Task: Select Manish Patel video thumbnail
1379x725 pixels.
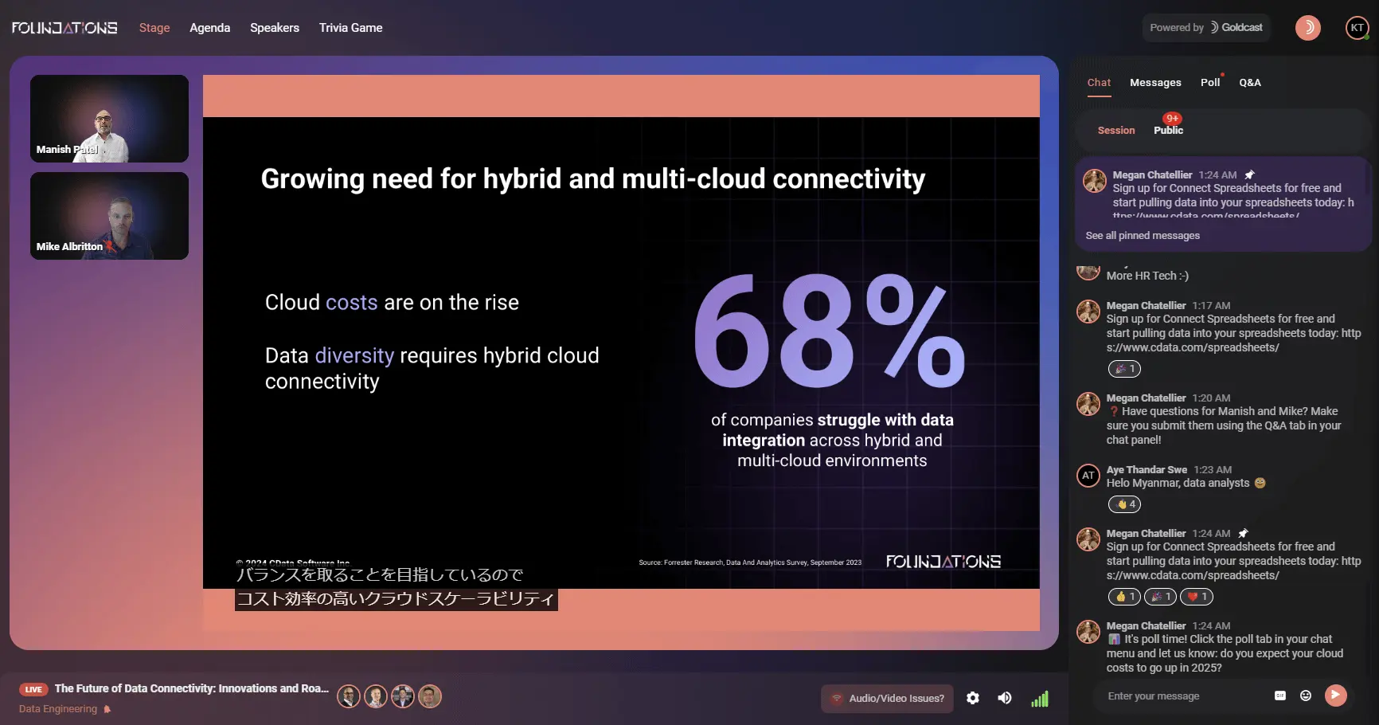Action: (109, 119)
